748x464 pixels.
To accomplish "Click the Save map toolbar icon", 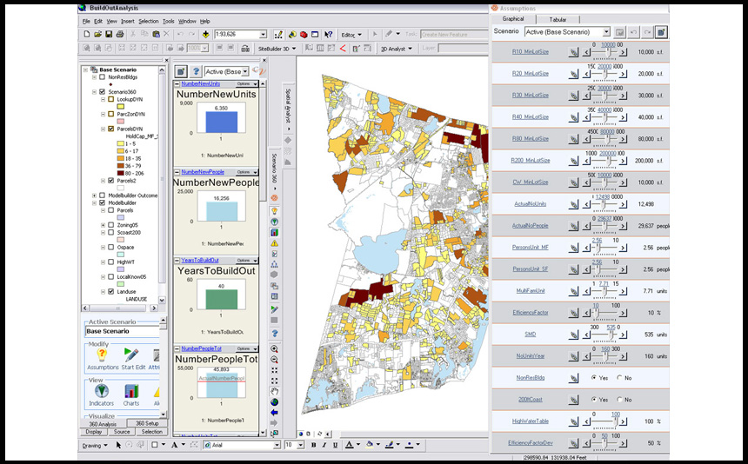I will coord(109,34).
